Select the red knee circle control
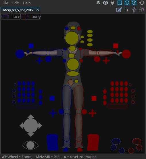 click(x=84, y=112)
